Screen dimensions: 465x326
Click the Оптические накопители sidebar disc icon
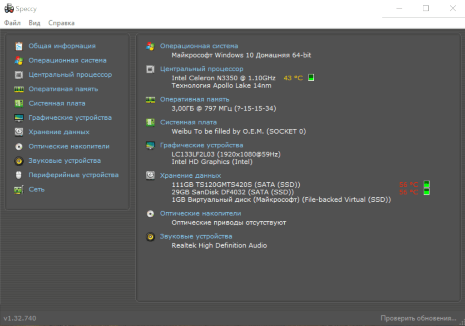(19, 146)
